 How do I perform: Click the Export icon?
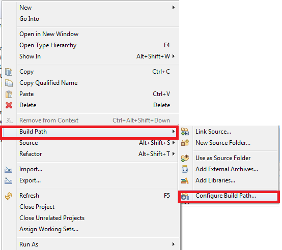pyautogui.click(x=9, y=181)
